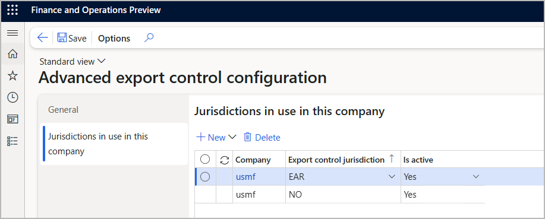Image resolution: width=545 pixels, height=219 pixels.
Task: Open Recent clock icon in sidebar
Action: pyautogui.click(x=12, y=97)
